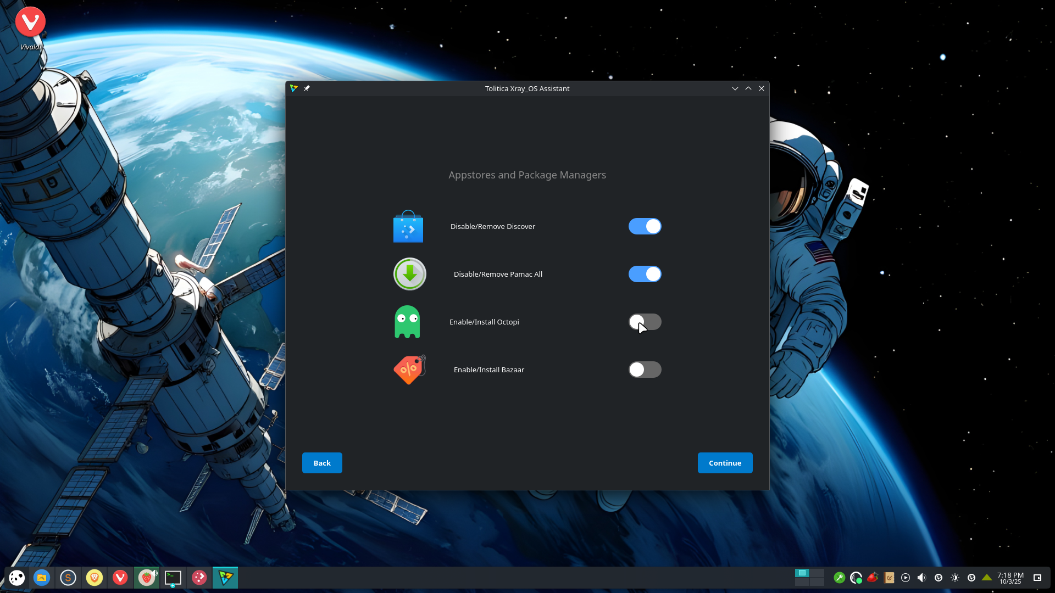The height and width of the screenshot is (593, 1055).
Task: Open the clock showing 7:18 PM
Action: coord(1010,578)
